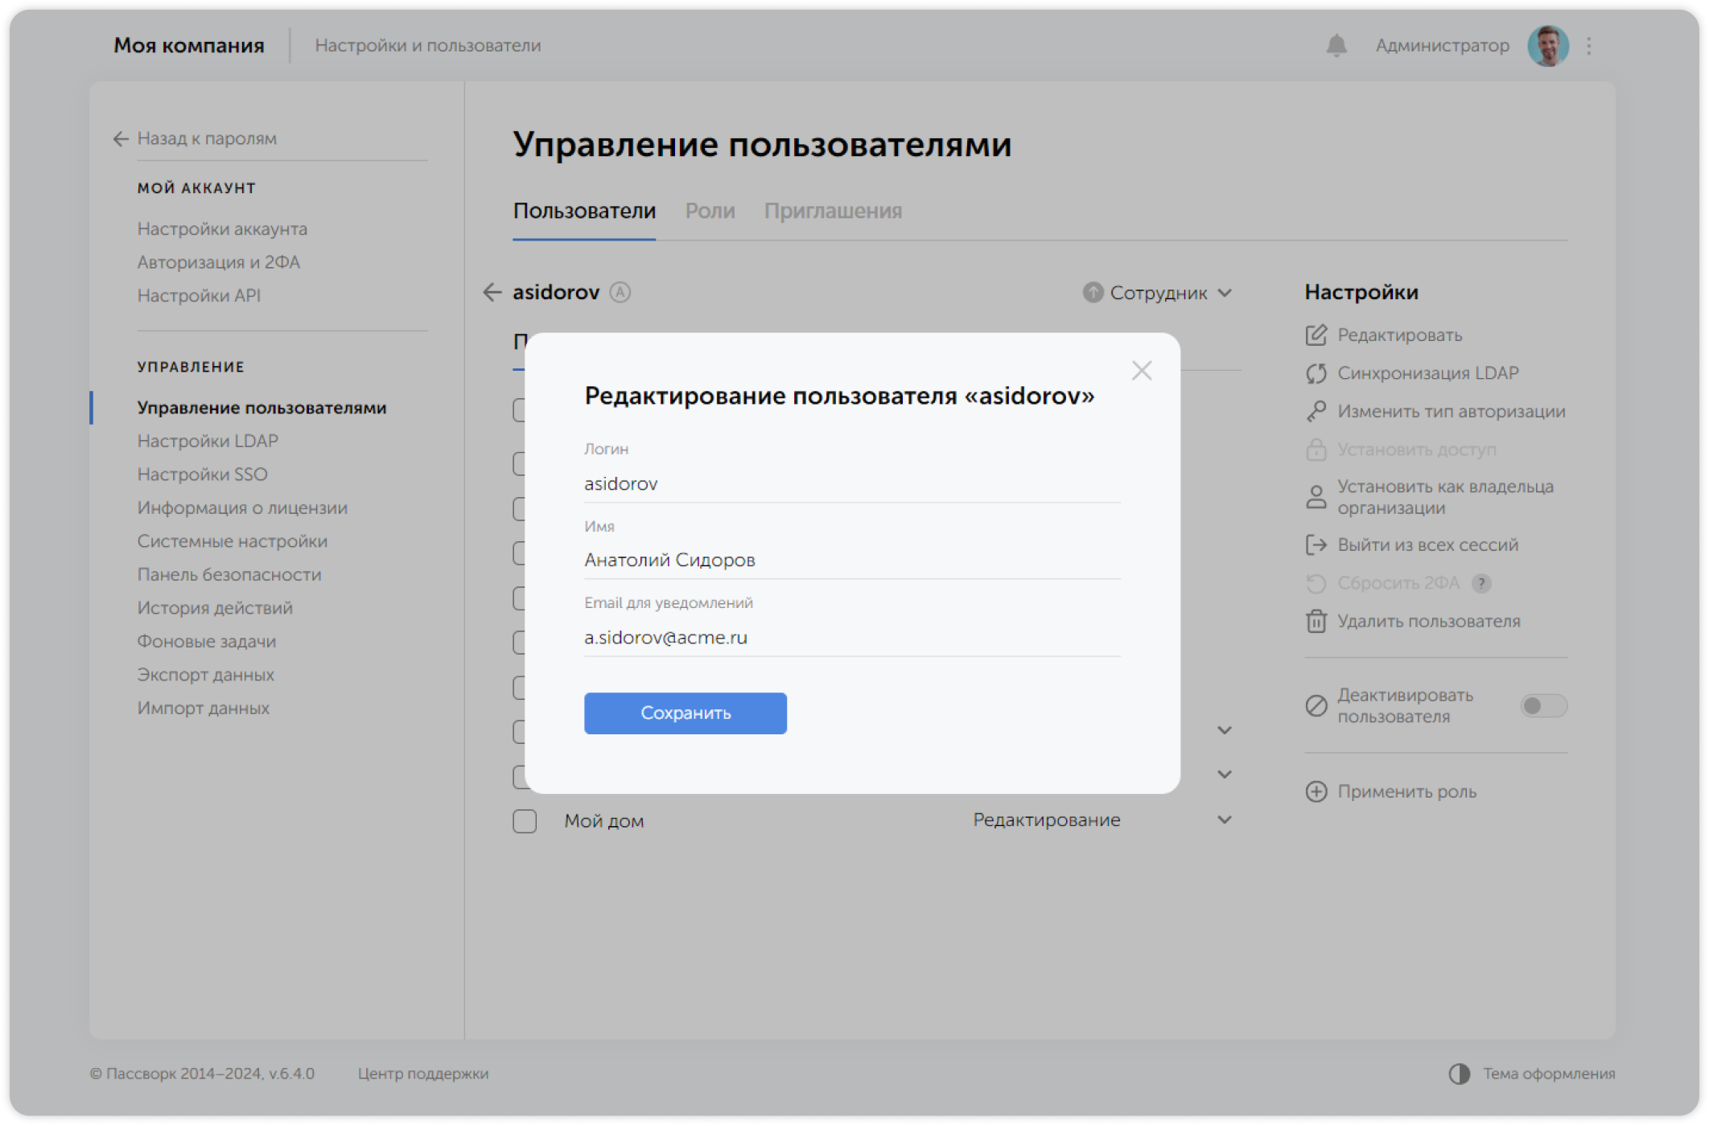
Task: Check the checkbox next to Мой дом
Action: (524, 820)
